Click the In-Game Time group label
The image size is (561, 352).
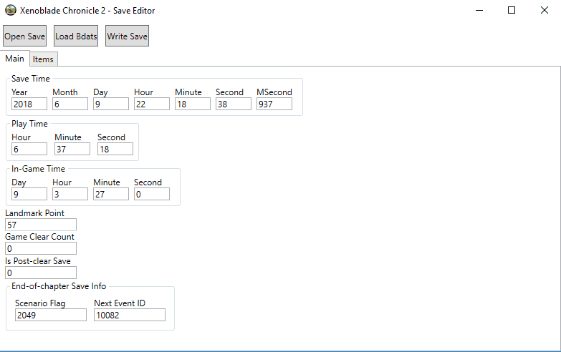tap(38, 169)
